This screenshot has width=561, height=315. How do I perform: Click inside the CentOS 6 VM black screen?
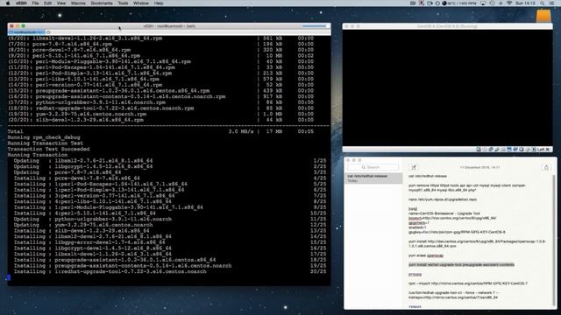point(447,87)
